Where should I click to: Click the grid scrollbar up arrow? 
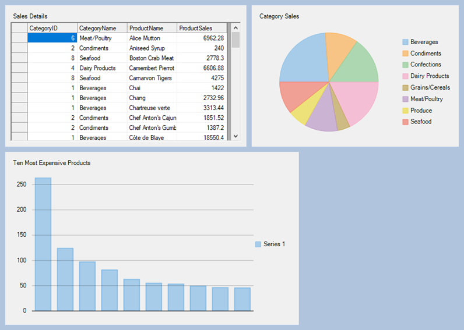click(x=235, y=28)
